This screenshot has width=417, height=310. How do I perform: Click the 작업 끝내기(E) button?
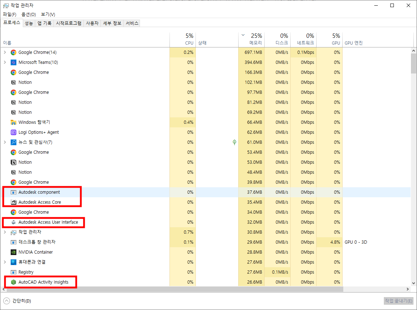point(398,301)
